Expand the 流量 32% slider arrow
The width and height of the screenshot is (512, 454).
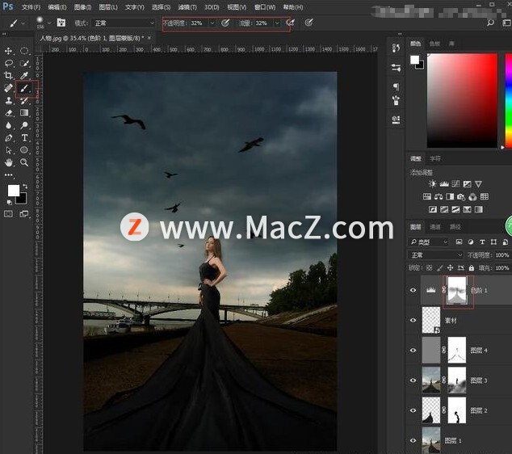coord(277,23)
